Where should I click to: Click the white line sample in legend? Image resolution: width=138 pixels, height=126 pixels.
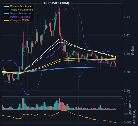click(x=6, y=6)
